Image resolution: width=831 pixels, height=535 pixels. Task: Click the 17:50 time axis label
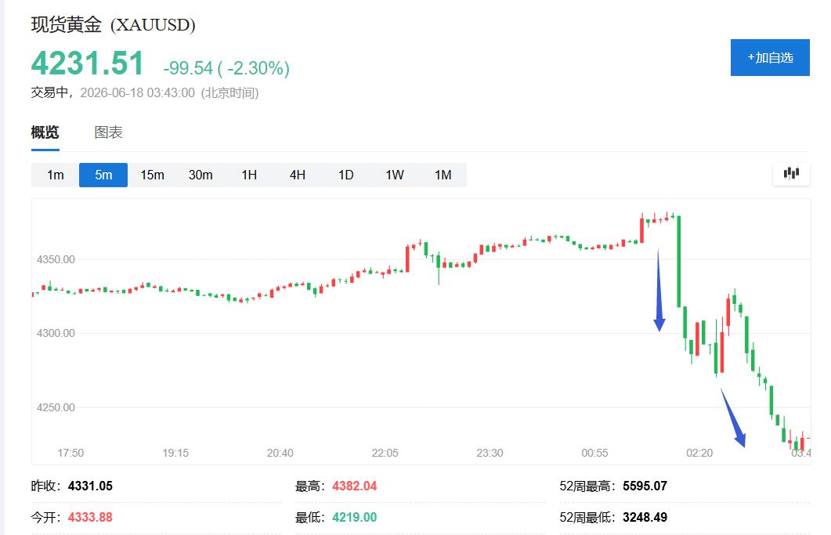[70, 453]
